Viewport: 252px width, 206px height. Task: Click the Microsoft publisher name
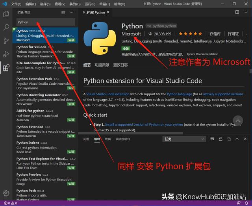coord(131,34)
